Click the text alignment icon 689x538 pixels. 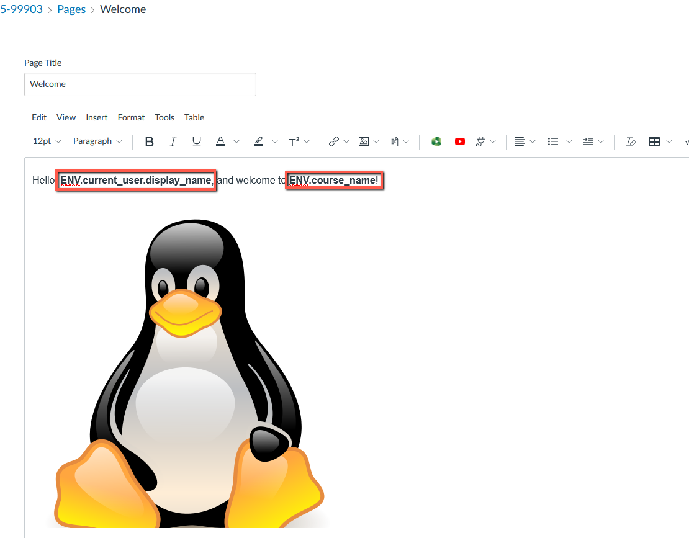coord(520,141)
